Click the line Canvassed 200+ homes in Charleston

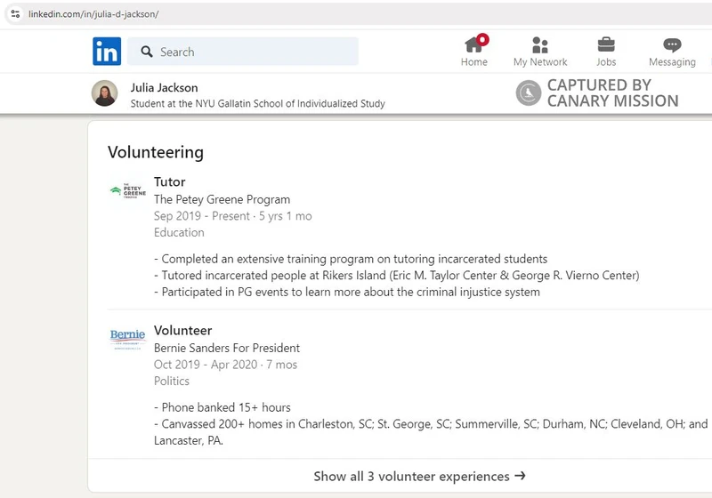point(432,424)
